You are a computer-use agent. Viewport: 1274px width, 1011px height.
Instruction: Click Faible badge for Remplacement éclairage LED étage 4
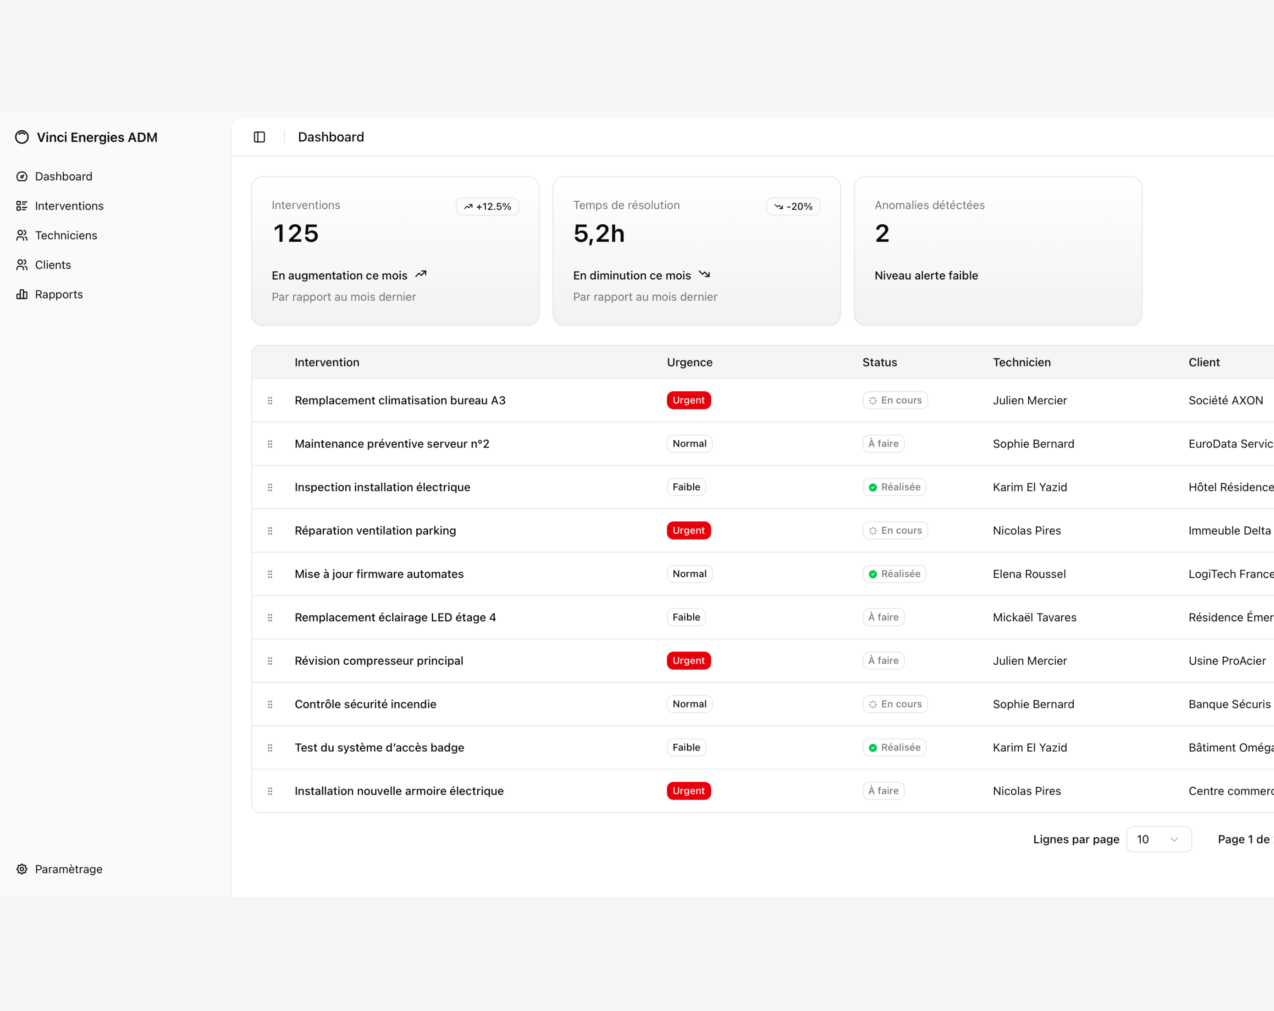686,617
